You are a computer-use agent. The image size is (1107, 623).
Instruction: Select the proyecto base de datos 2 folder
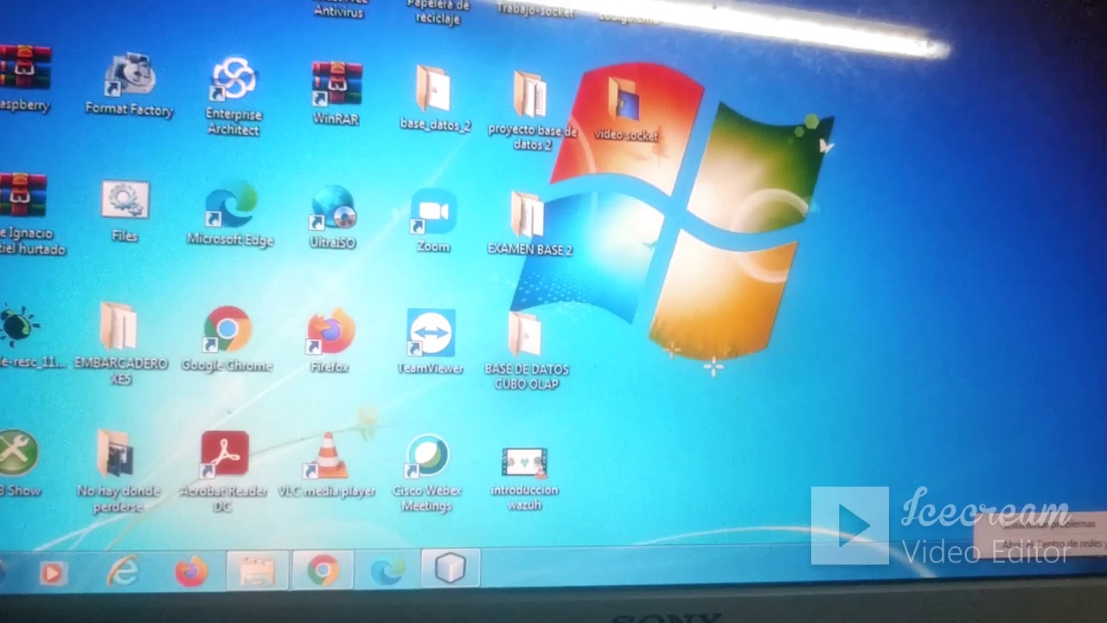[531, 110]
